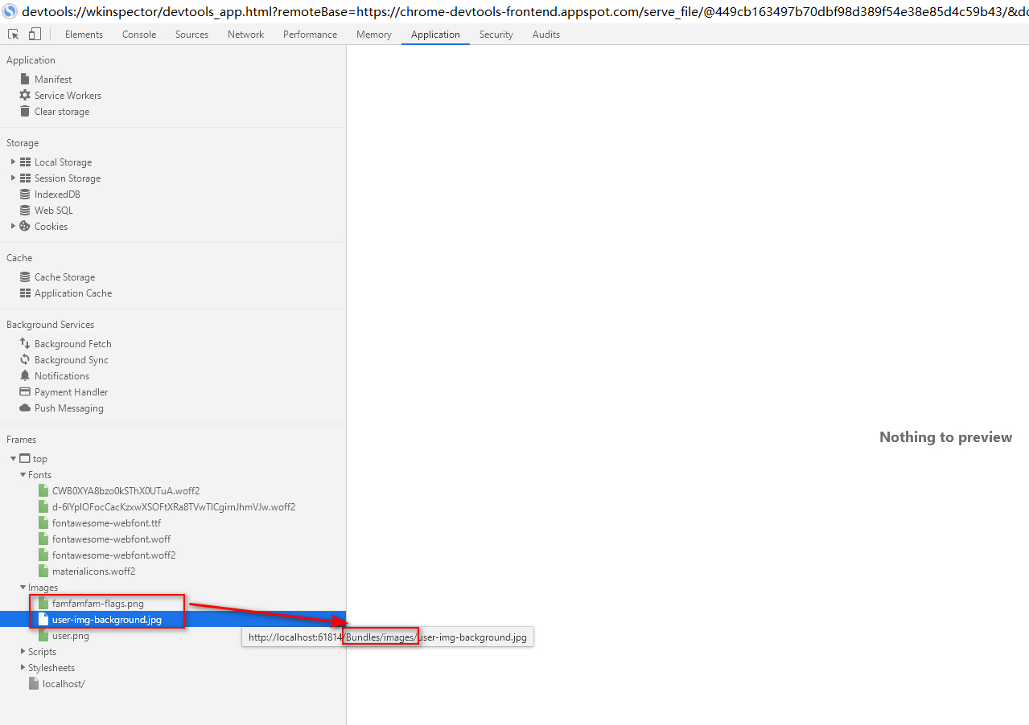Viewport: 1029px width, 725px height.
Task: Collapse the Fonts frame tree
Action: coord(24,474)
